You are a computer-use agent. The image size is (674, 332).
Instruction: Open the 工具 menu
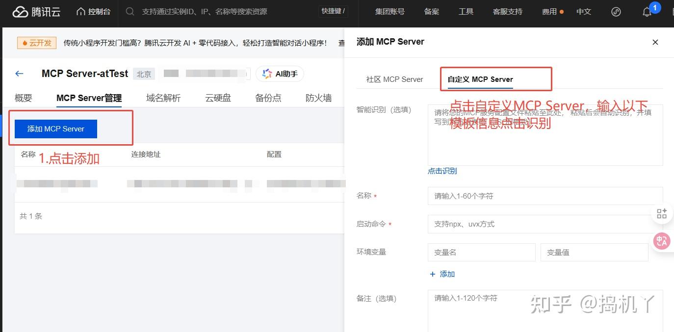(466, 11)
